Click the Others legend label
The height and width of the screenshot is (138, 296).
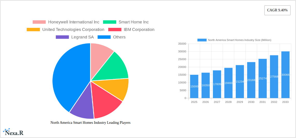tap(119, 37)
